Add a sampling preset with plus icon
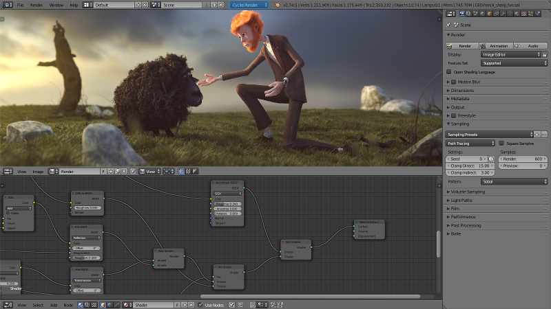551x309 pixels. point(537,135)
